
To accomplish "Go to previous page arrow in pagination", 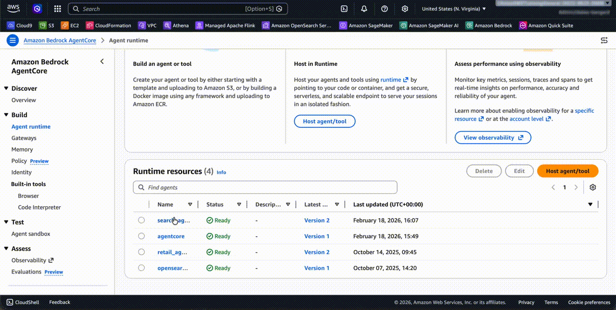I will tap(553, 187).
